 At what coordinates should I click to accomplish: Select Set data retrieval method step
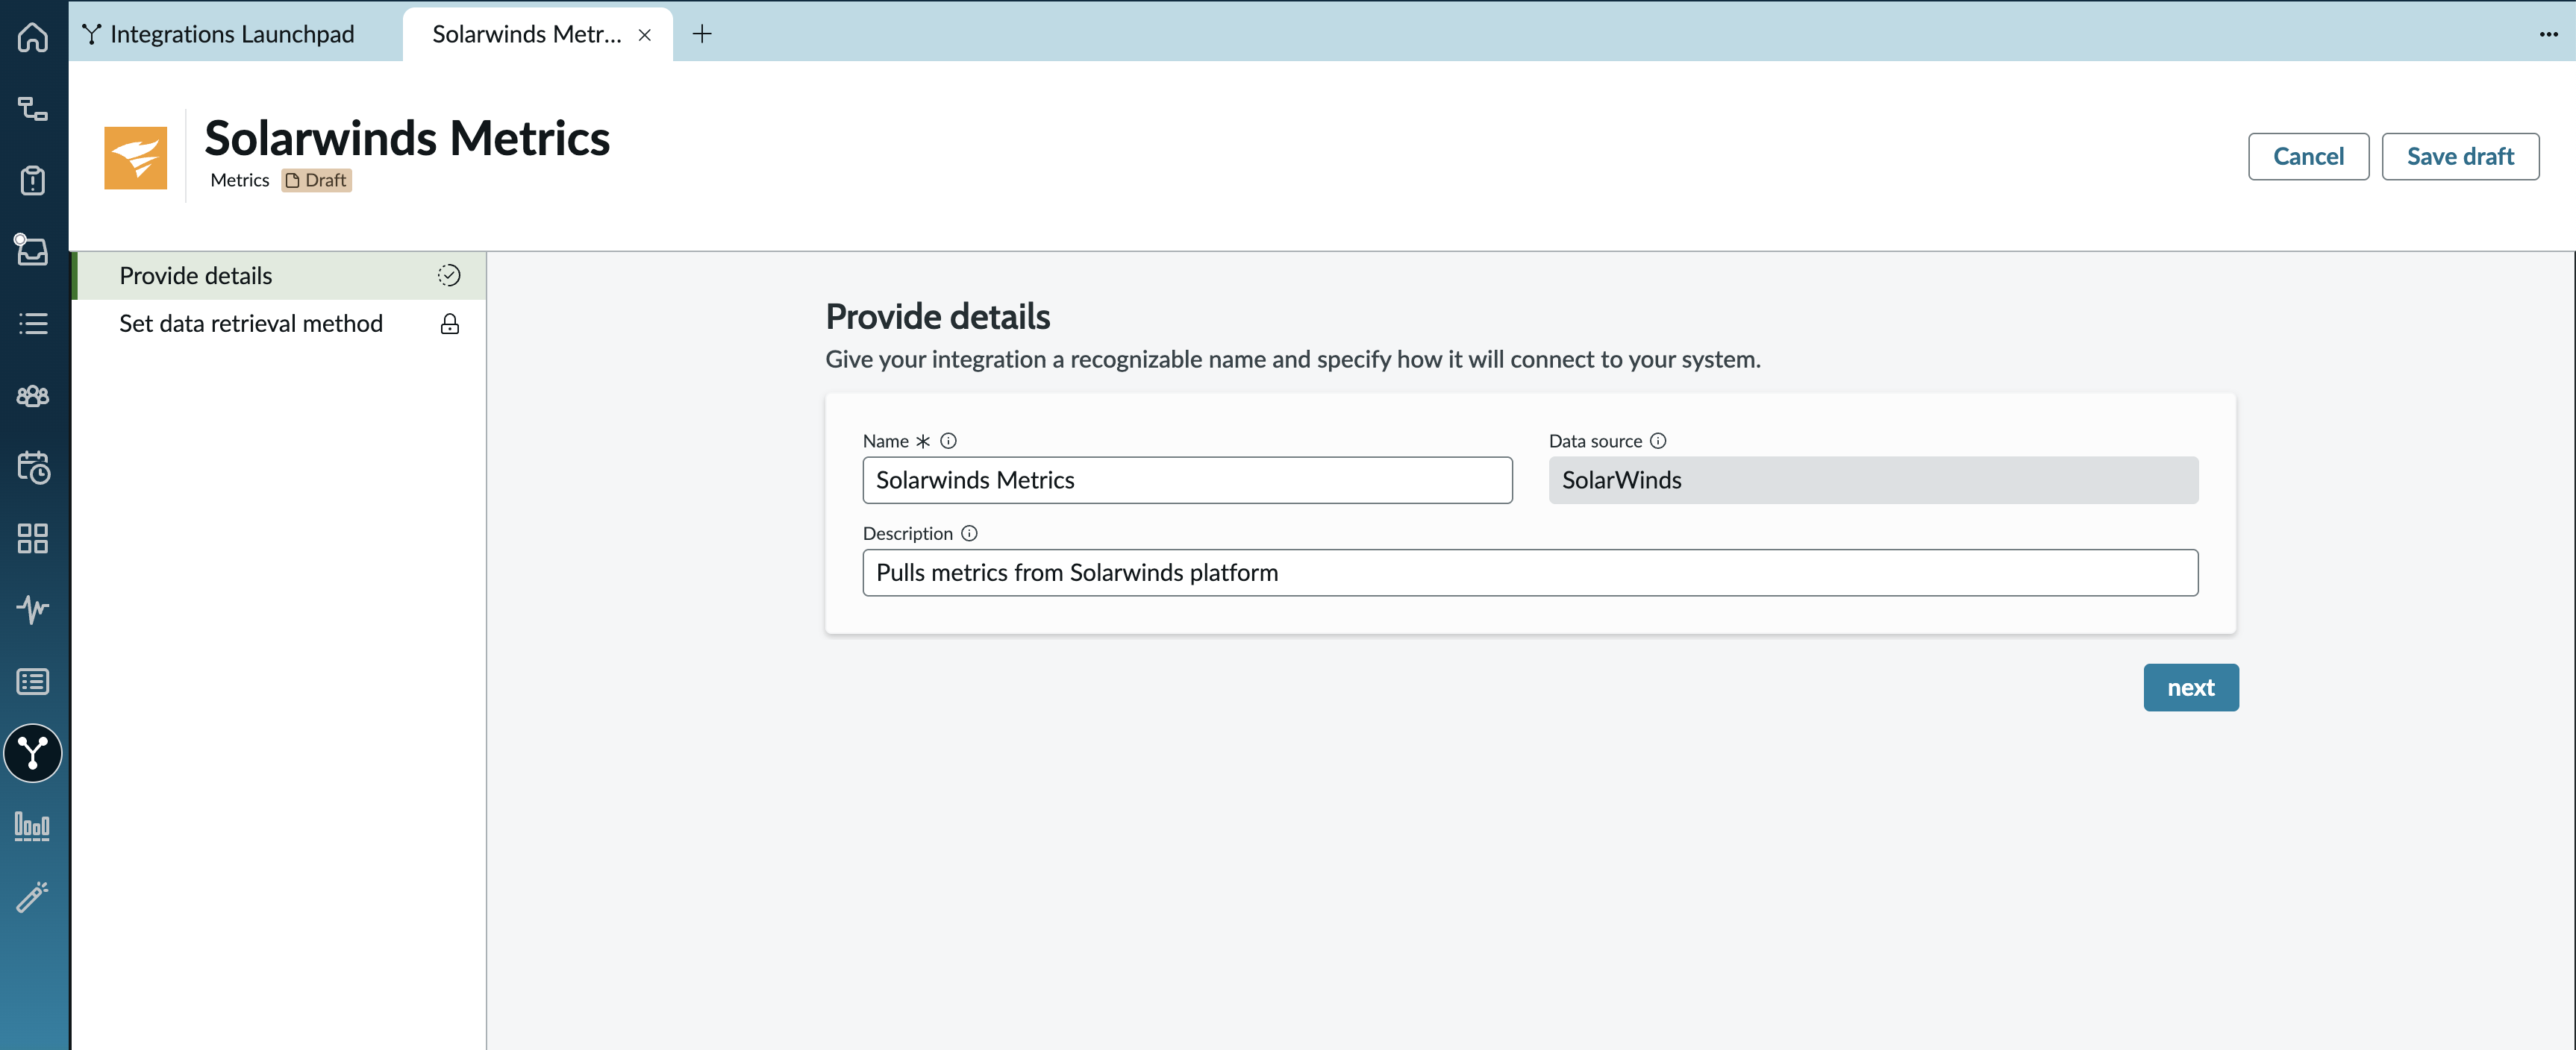279,324
